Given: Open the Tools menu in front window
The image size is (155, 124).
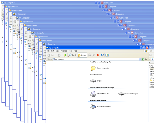Looking at the screenshot, I should click(x=71, y=51).
